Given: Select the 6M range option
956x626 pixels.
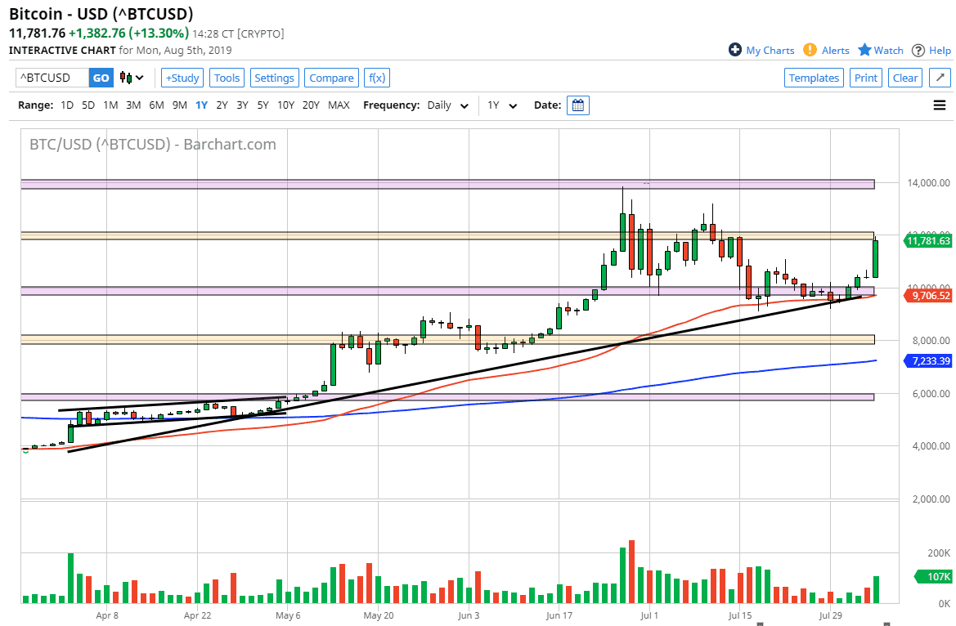Looking at the screenshot, I should click(155, 105).
